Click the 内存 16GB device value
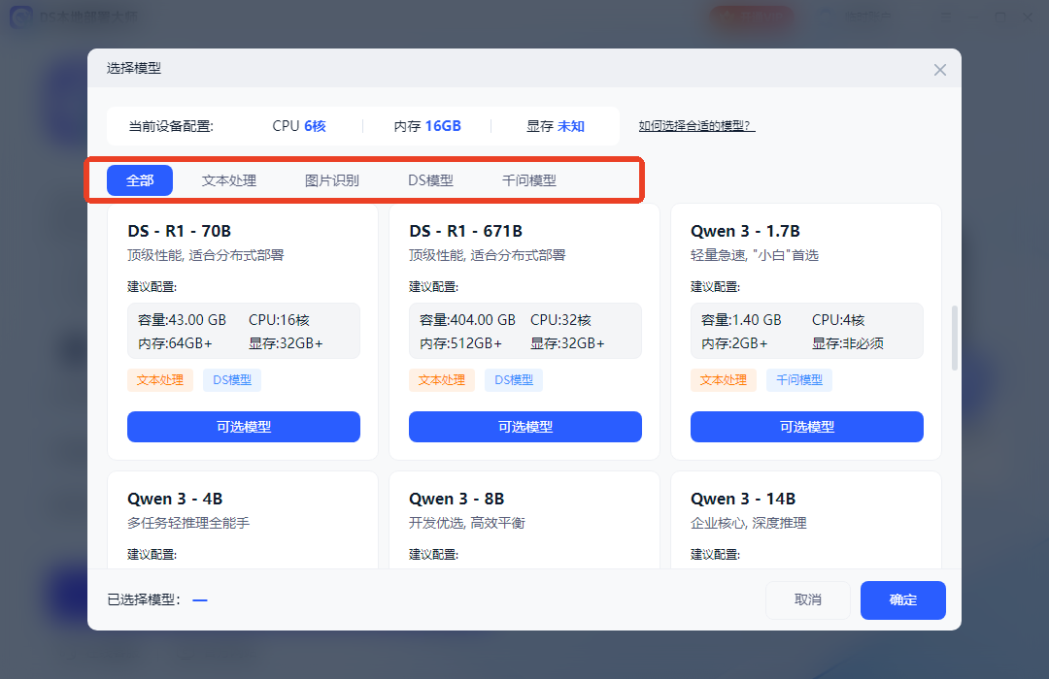 point(427,126)
